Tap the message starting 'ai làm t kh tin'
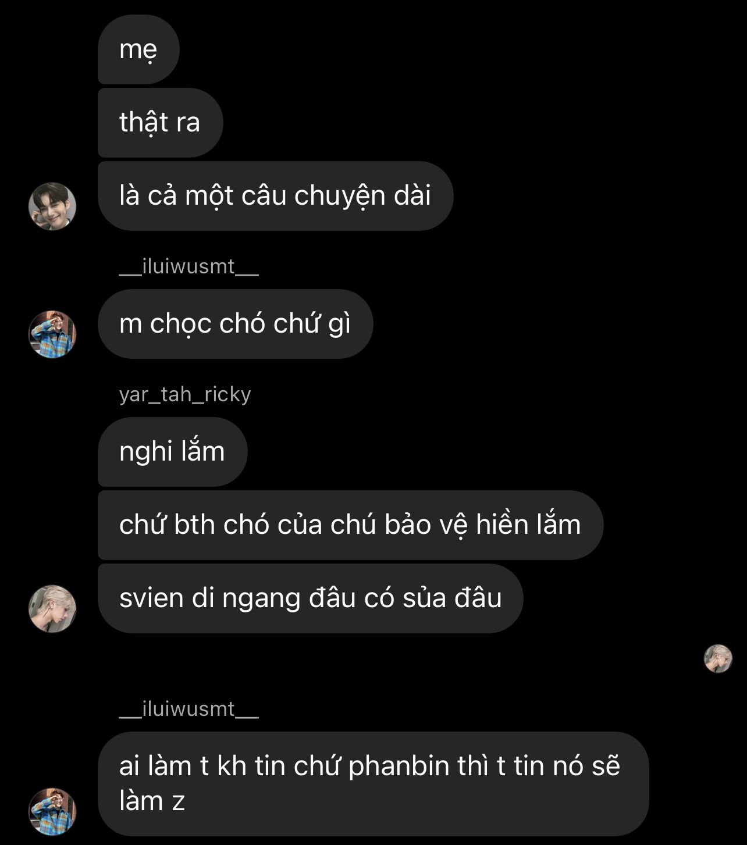The width and height of the screenshot is (747, 845). pyautogui.click(x=373, y=784)
